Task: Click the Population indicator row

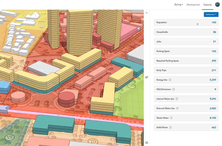Action: tap(186, 22)
